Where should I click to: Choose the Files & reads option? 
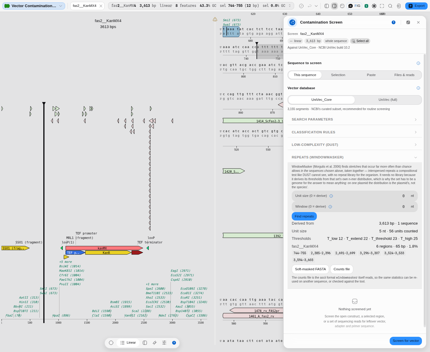[x=404, y=75]
